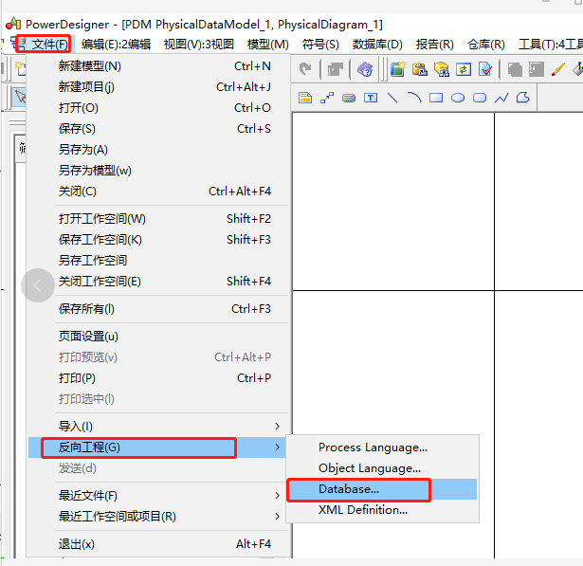Expand the 导入(I) submenu arrow
583x566 pixels.
277,427
